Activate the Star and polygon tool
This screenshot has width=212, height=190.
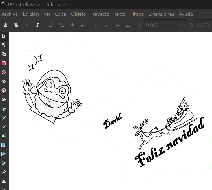point(4,81)
